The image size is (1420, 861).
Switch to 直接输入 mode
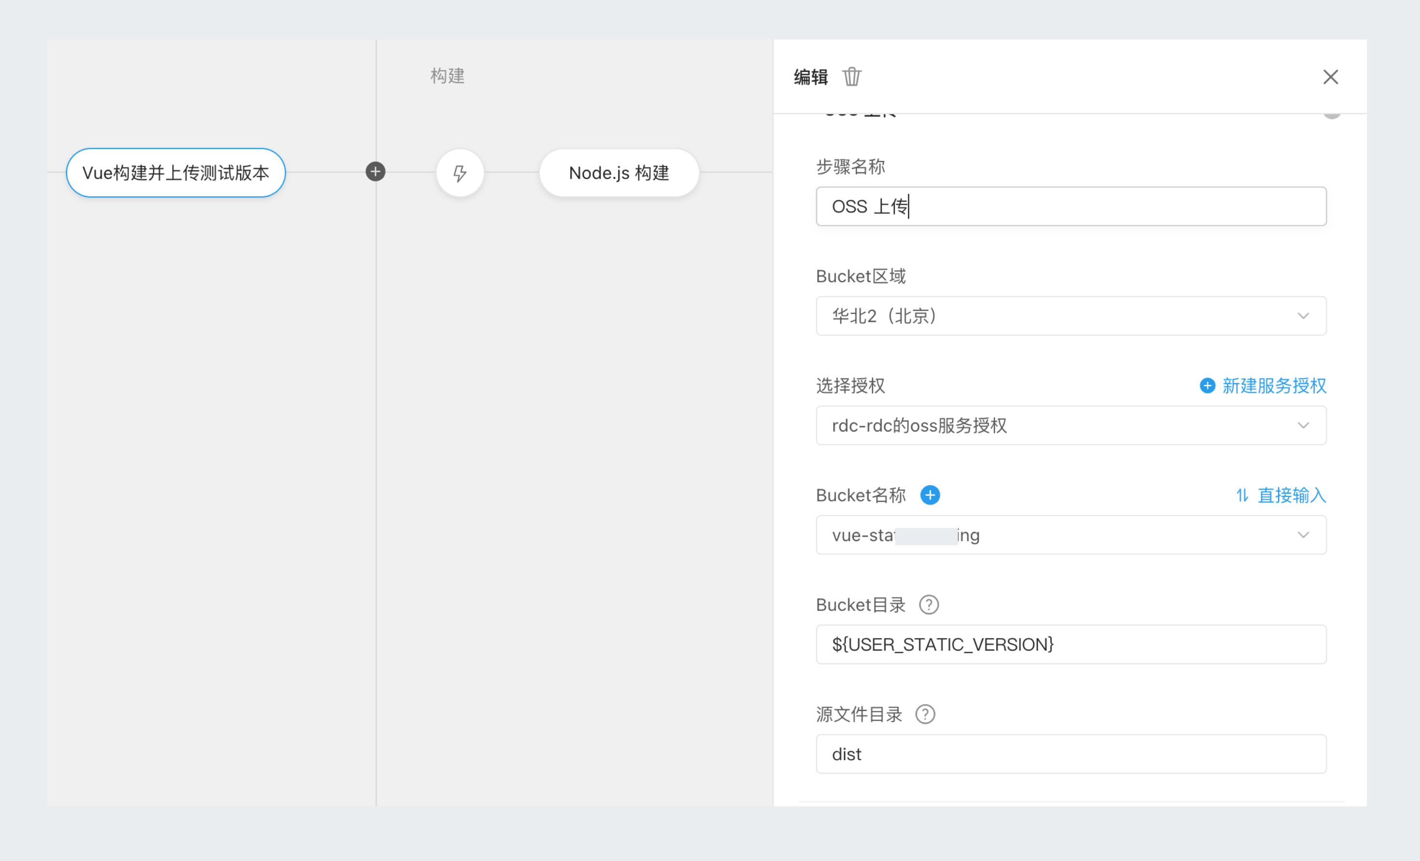tap(1281, 495)
